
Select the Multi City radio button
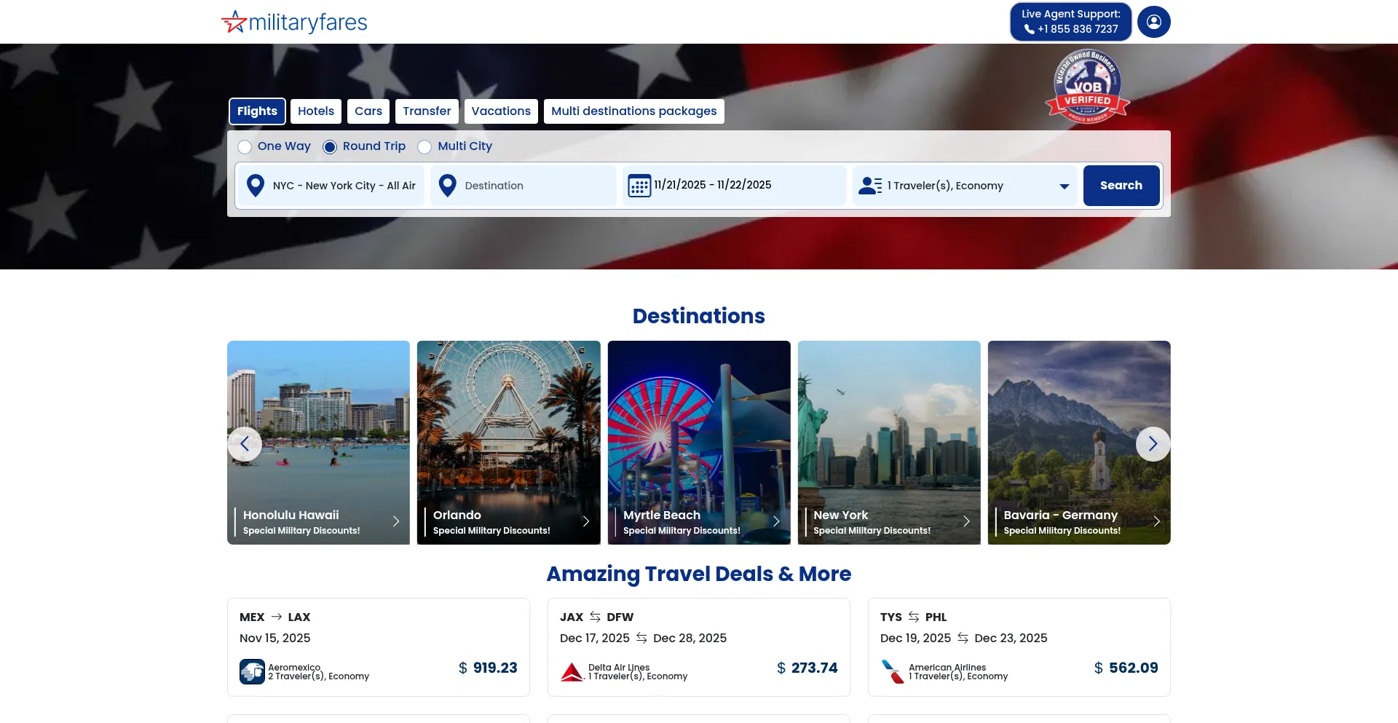(x=424, y=147)
